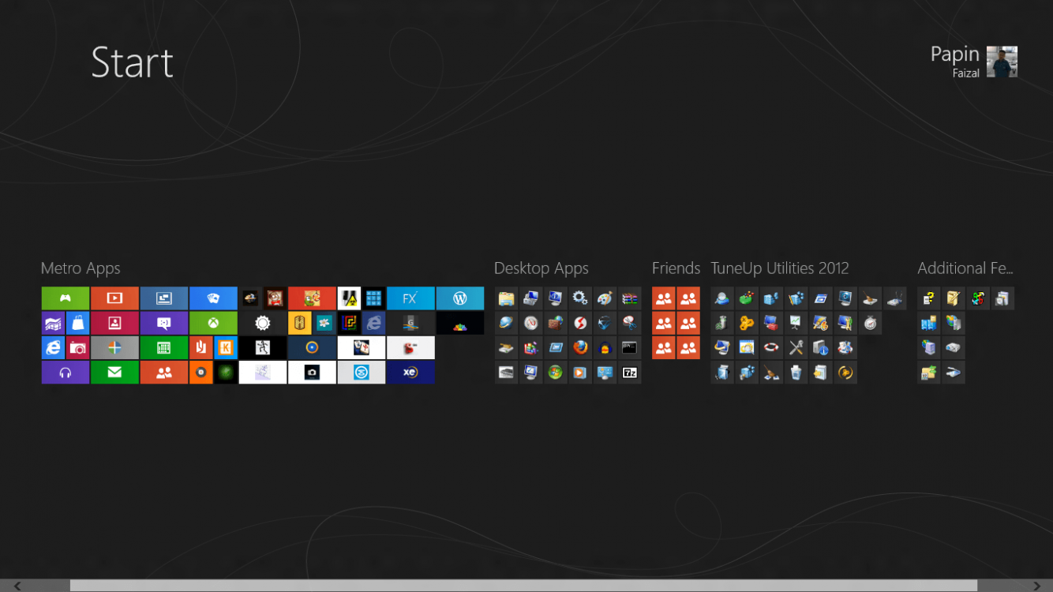Click the scrollbar right arrow
The height and width of the screenshot is (592, 1053).
1036,586
